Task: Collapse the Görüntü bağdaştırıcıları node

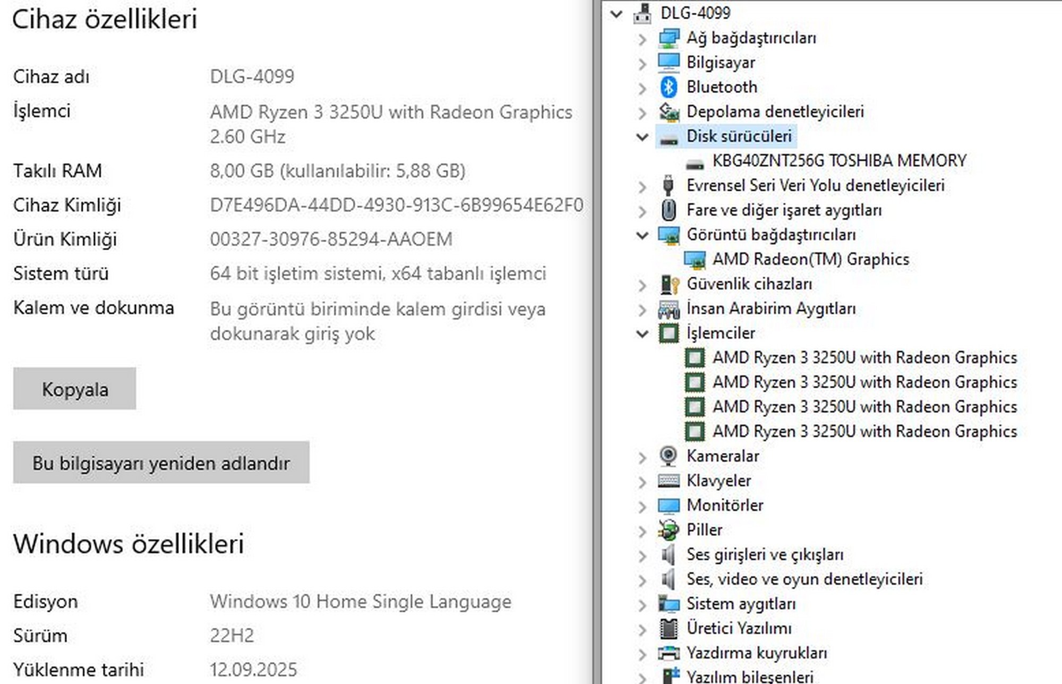Action: click(643, 235)
